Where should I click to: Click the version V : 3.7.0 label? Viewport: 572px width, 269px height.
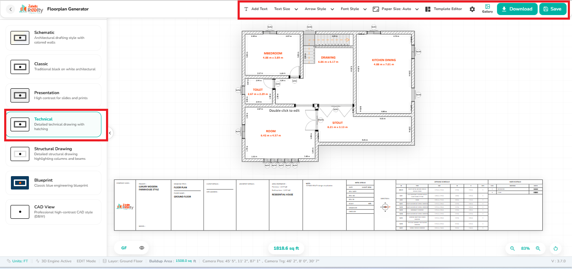tap(559, 261)
